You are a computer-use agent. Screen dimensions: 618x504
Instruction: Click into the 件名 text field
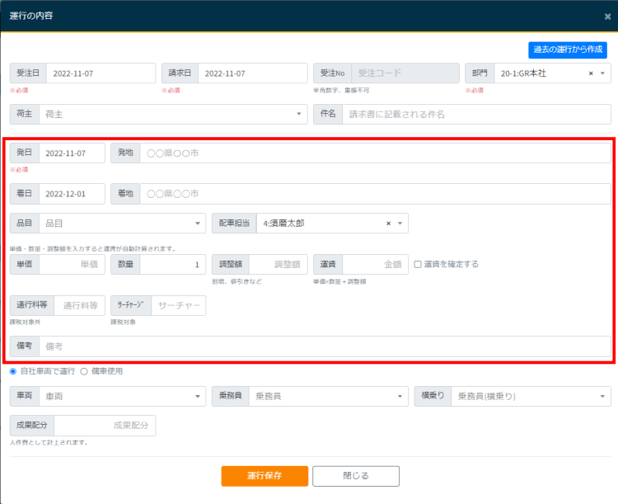click(x=476, y=114)
